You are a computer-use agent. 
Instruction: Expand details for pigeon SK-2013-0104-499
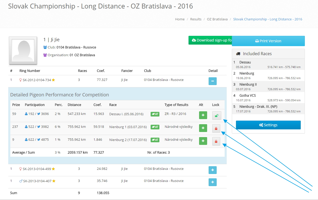click(213, 170)
